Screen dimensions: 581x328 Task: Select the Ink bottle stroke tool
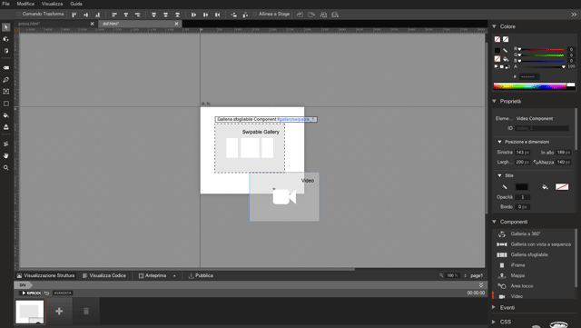point(6,127)
